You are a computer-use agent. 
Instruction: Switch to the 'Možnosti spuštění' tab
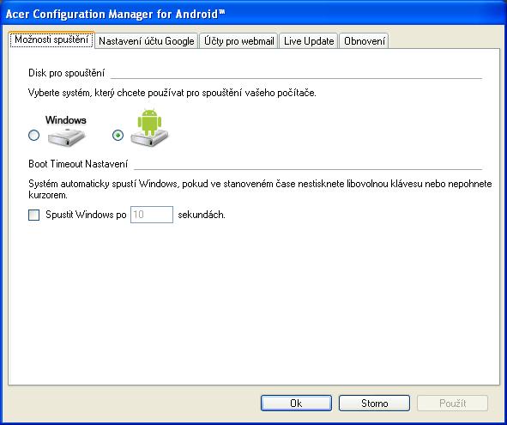(51, 39)
